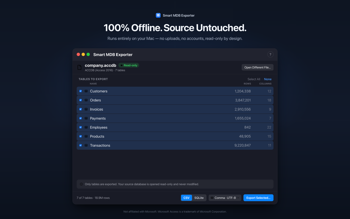Select the Orders table name
The image size is (350, 219).
point(95,100)
